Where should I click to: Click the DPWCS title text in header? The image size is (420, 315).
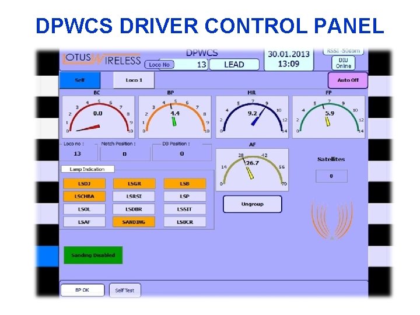[202, 52]
